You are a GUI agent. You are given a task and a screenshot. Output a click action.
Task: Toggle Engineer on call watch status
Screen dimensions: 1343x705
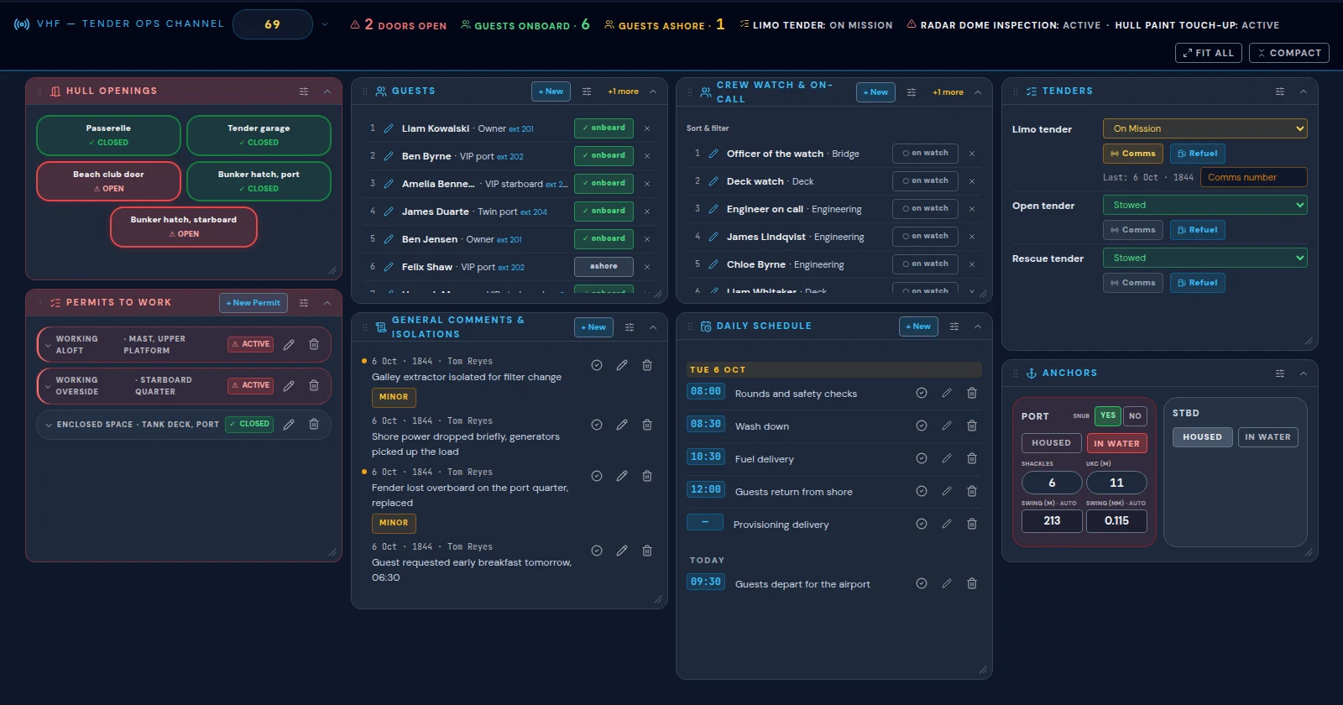pyautogui.click(x=925, y=208)
